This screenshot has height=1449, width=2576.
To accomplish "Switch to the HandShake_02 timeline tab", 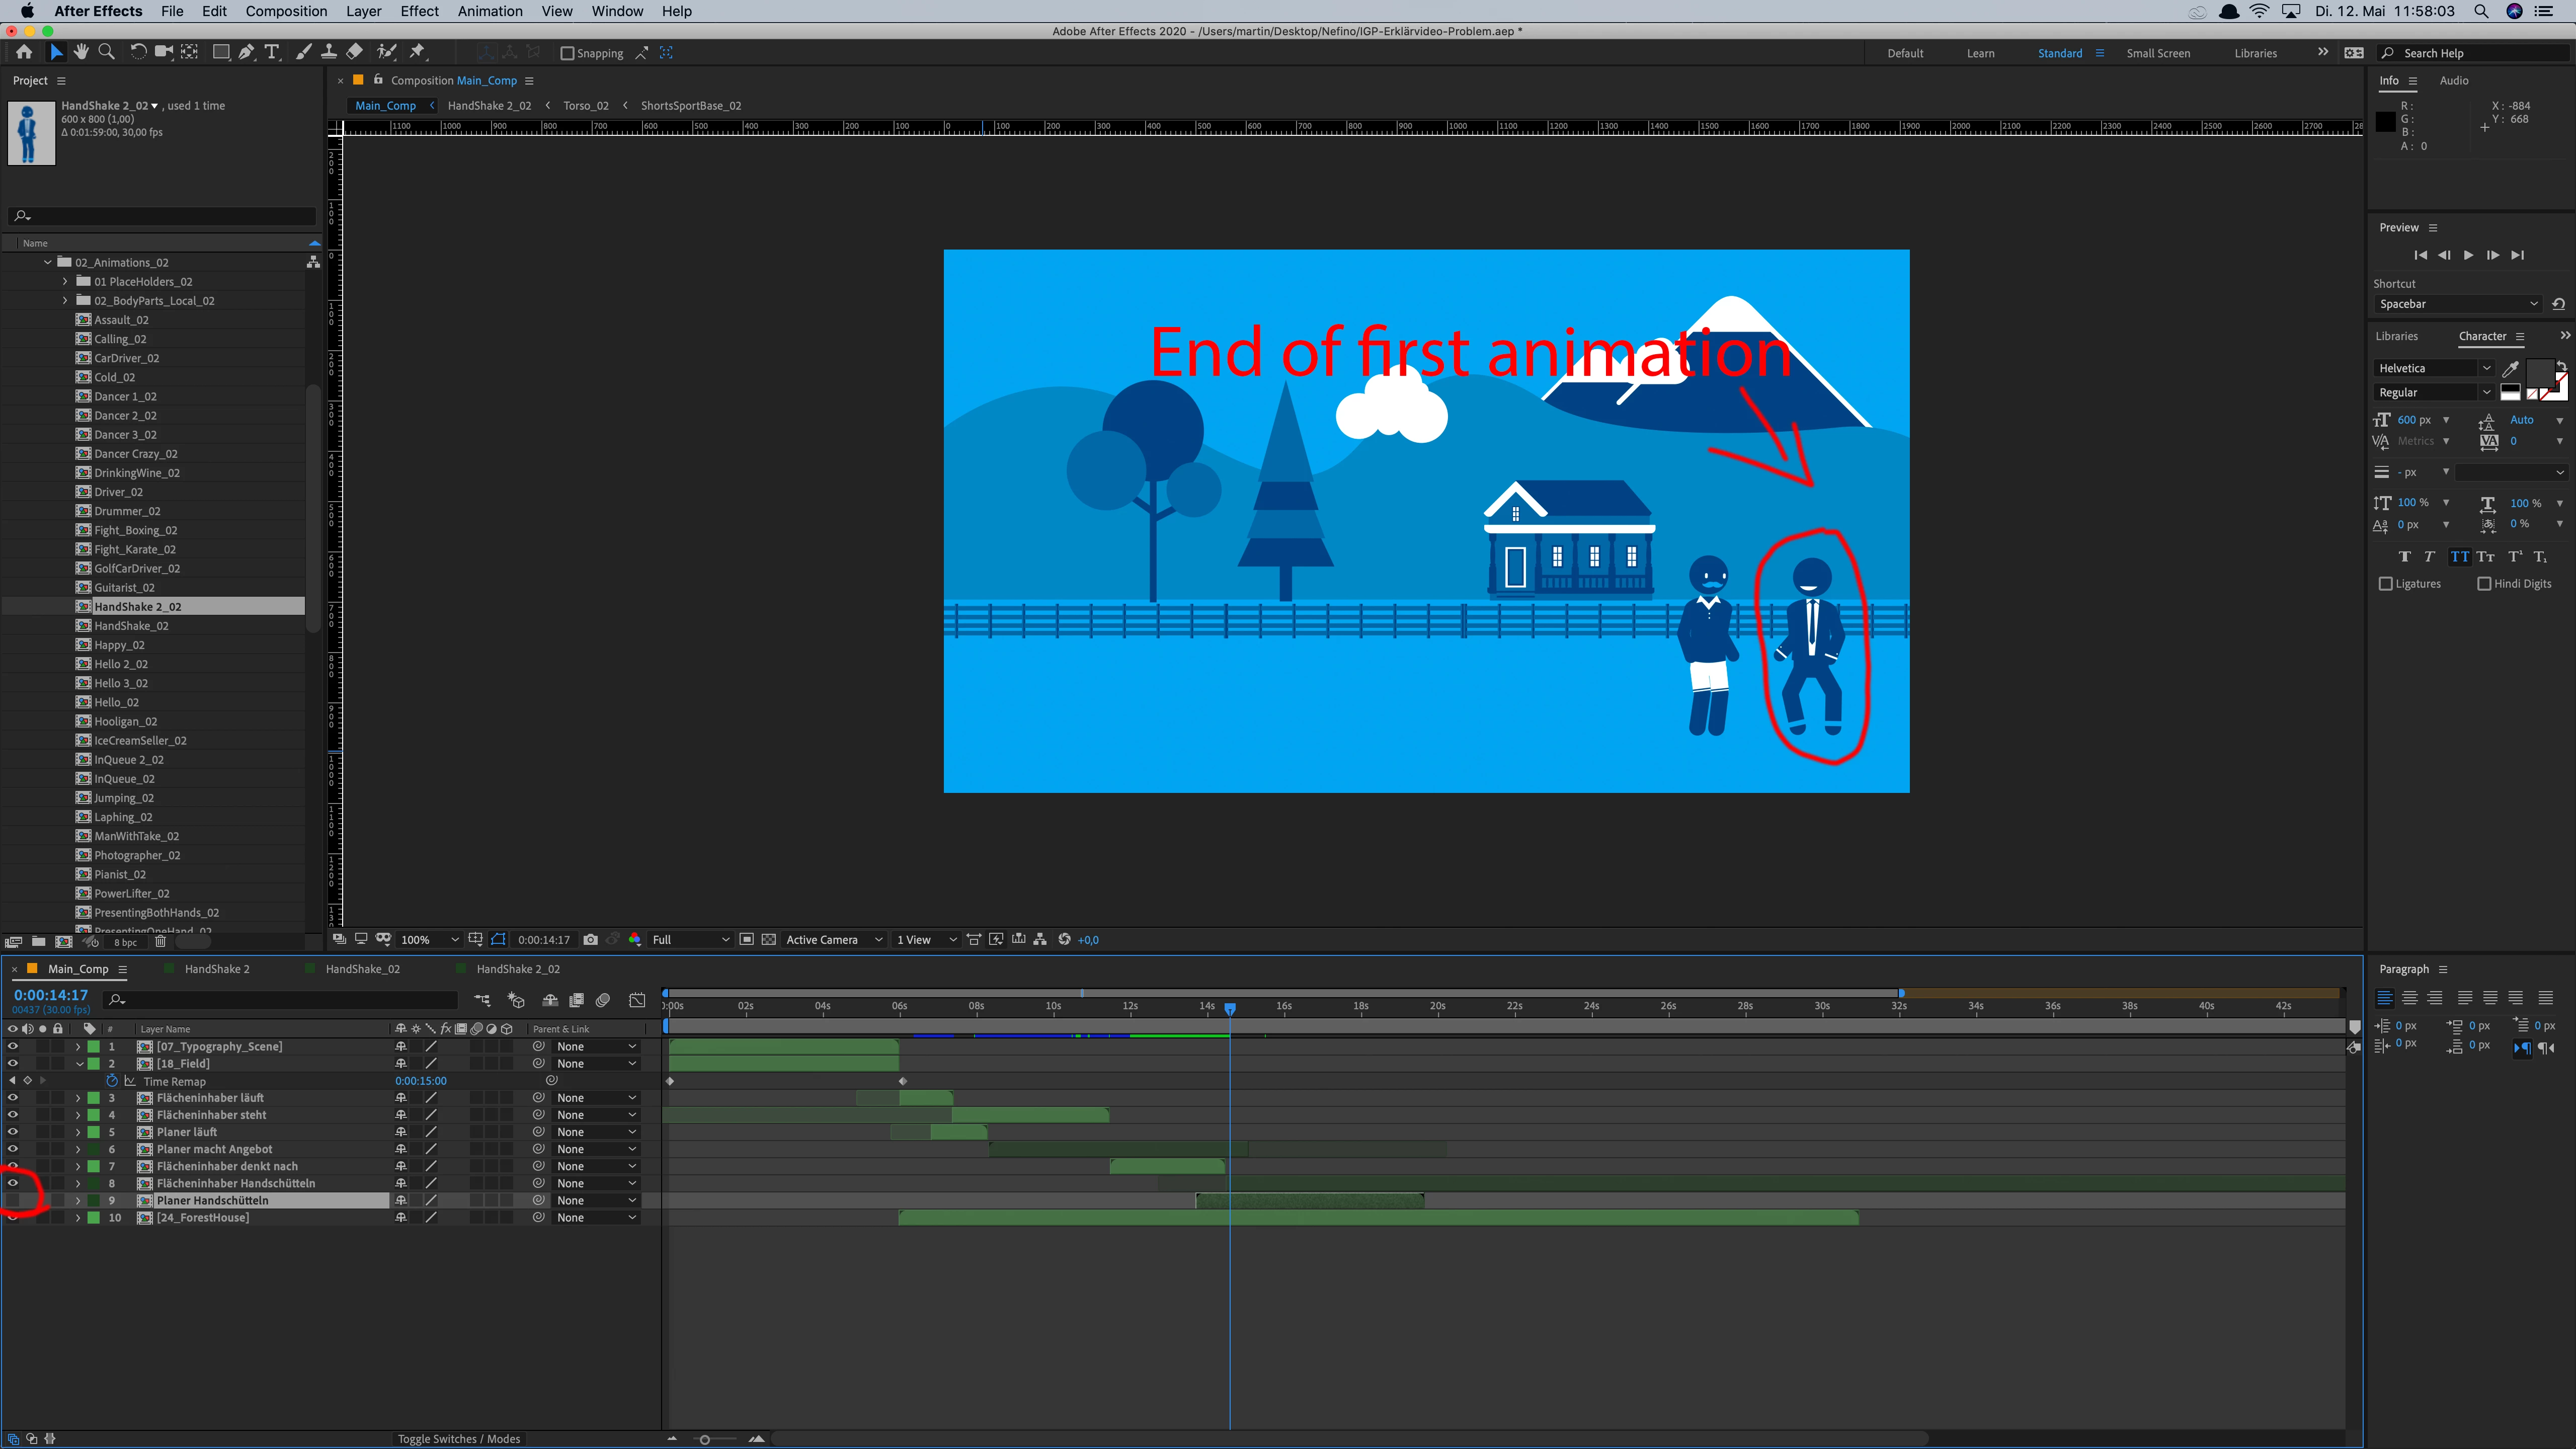I will [362, 968].
